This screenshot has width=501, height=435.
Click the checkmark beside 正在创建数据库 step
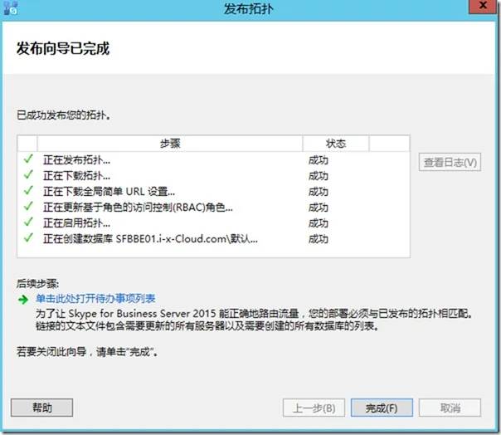(x=28, y=237)
